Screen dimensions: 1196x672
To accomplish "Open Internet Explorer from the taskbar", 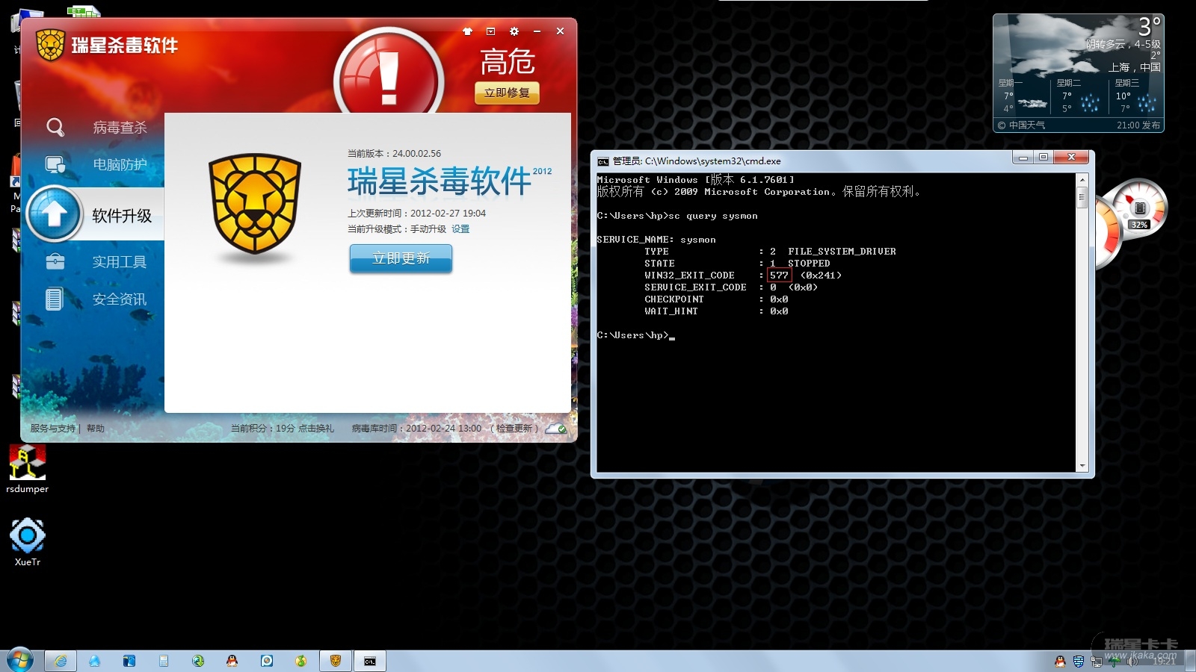I will coord(61,661).
